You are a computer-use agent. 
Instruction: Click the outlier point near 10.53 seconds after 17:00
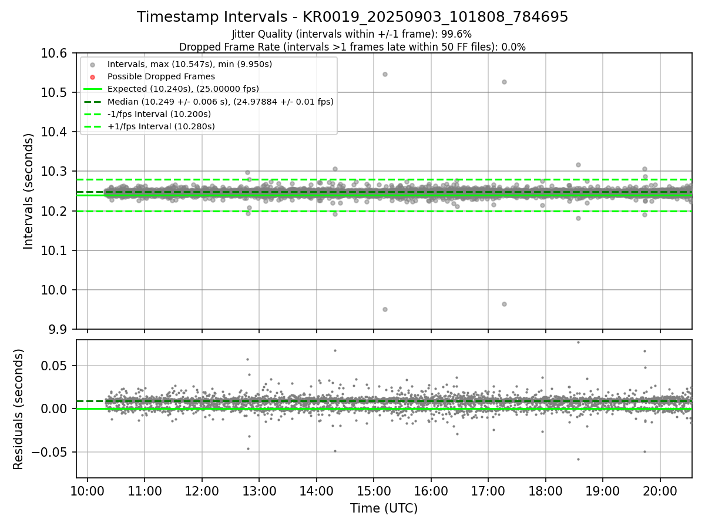504,82
